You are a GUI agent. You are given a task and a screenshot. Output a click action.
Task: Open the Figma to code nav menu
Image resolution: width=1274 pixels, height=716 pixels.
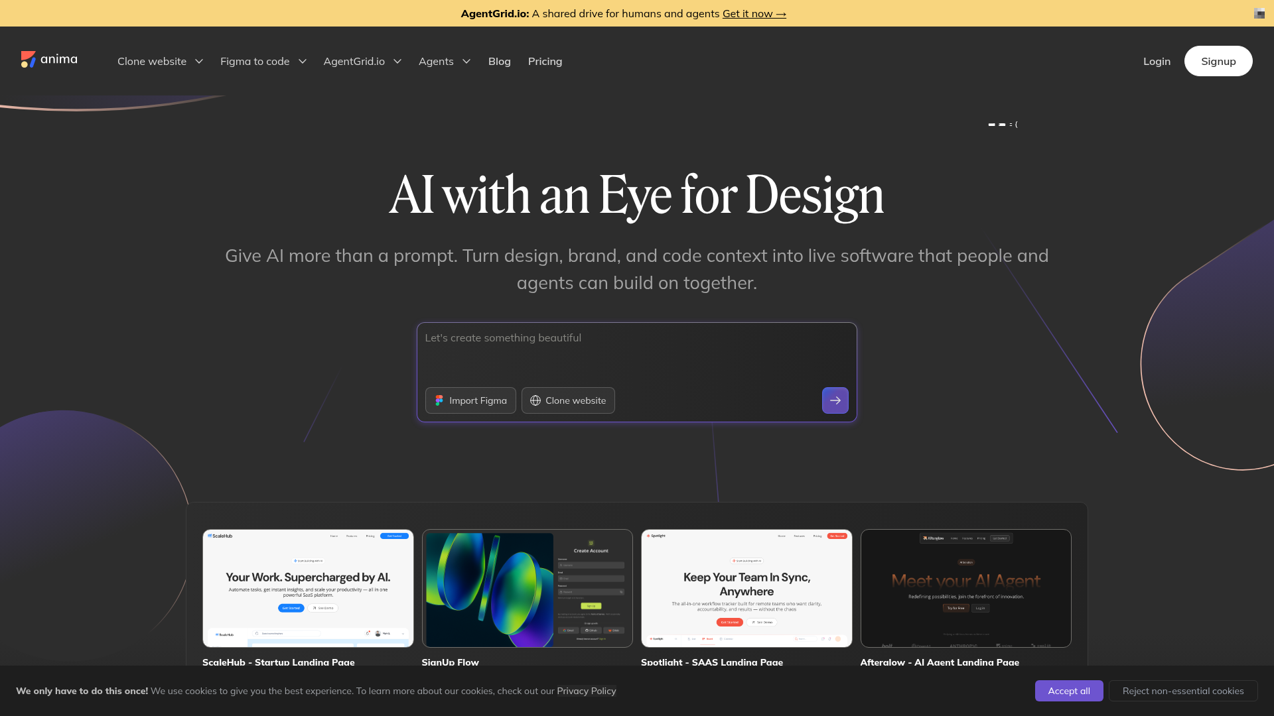[x=255, y=61]
